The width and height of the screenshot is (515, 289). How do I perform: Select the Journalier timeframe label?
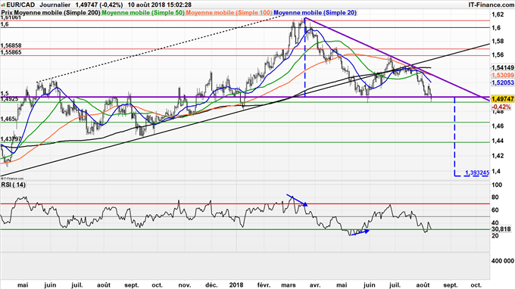(55, 5)
